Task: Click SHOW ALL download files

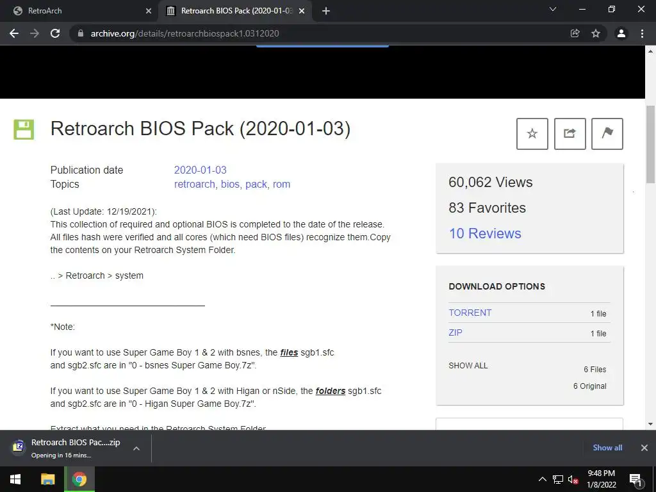Action: pos(468,366)
